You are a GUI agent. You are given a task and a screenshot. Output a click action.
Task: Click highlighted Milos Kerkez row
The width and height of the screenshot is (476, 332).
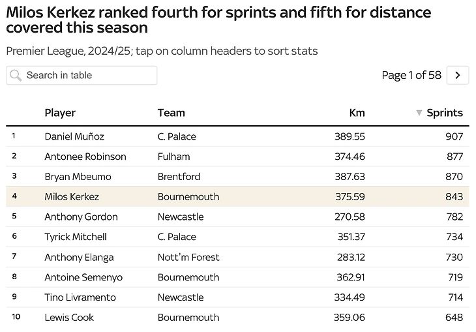(x=237, y=197)
